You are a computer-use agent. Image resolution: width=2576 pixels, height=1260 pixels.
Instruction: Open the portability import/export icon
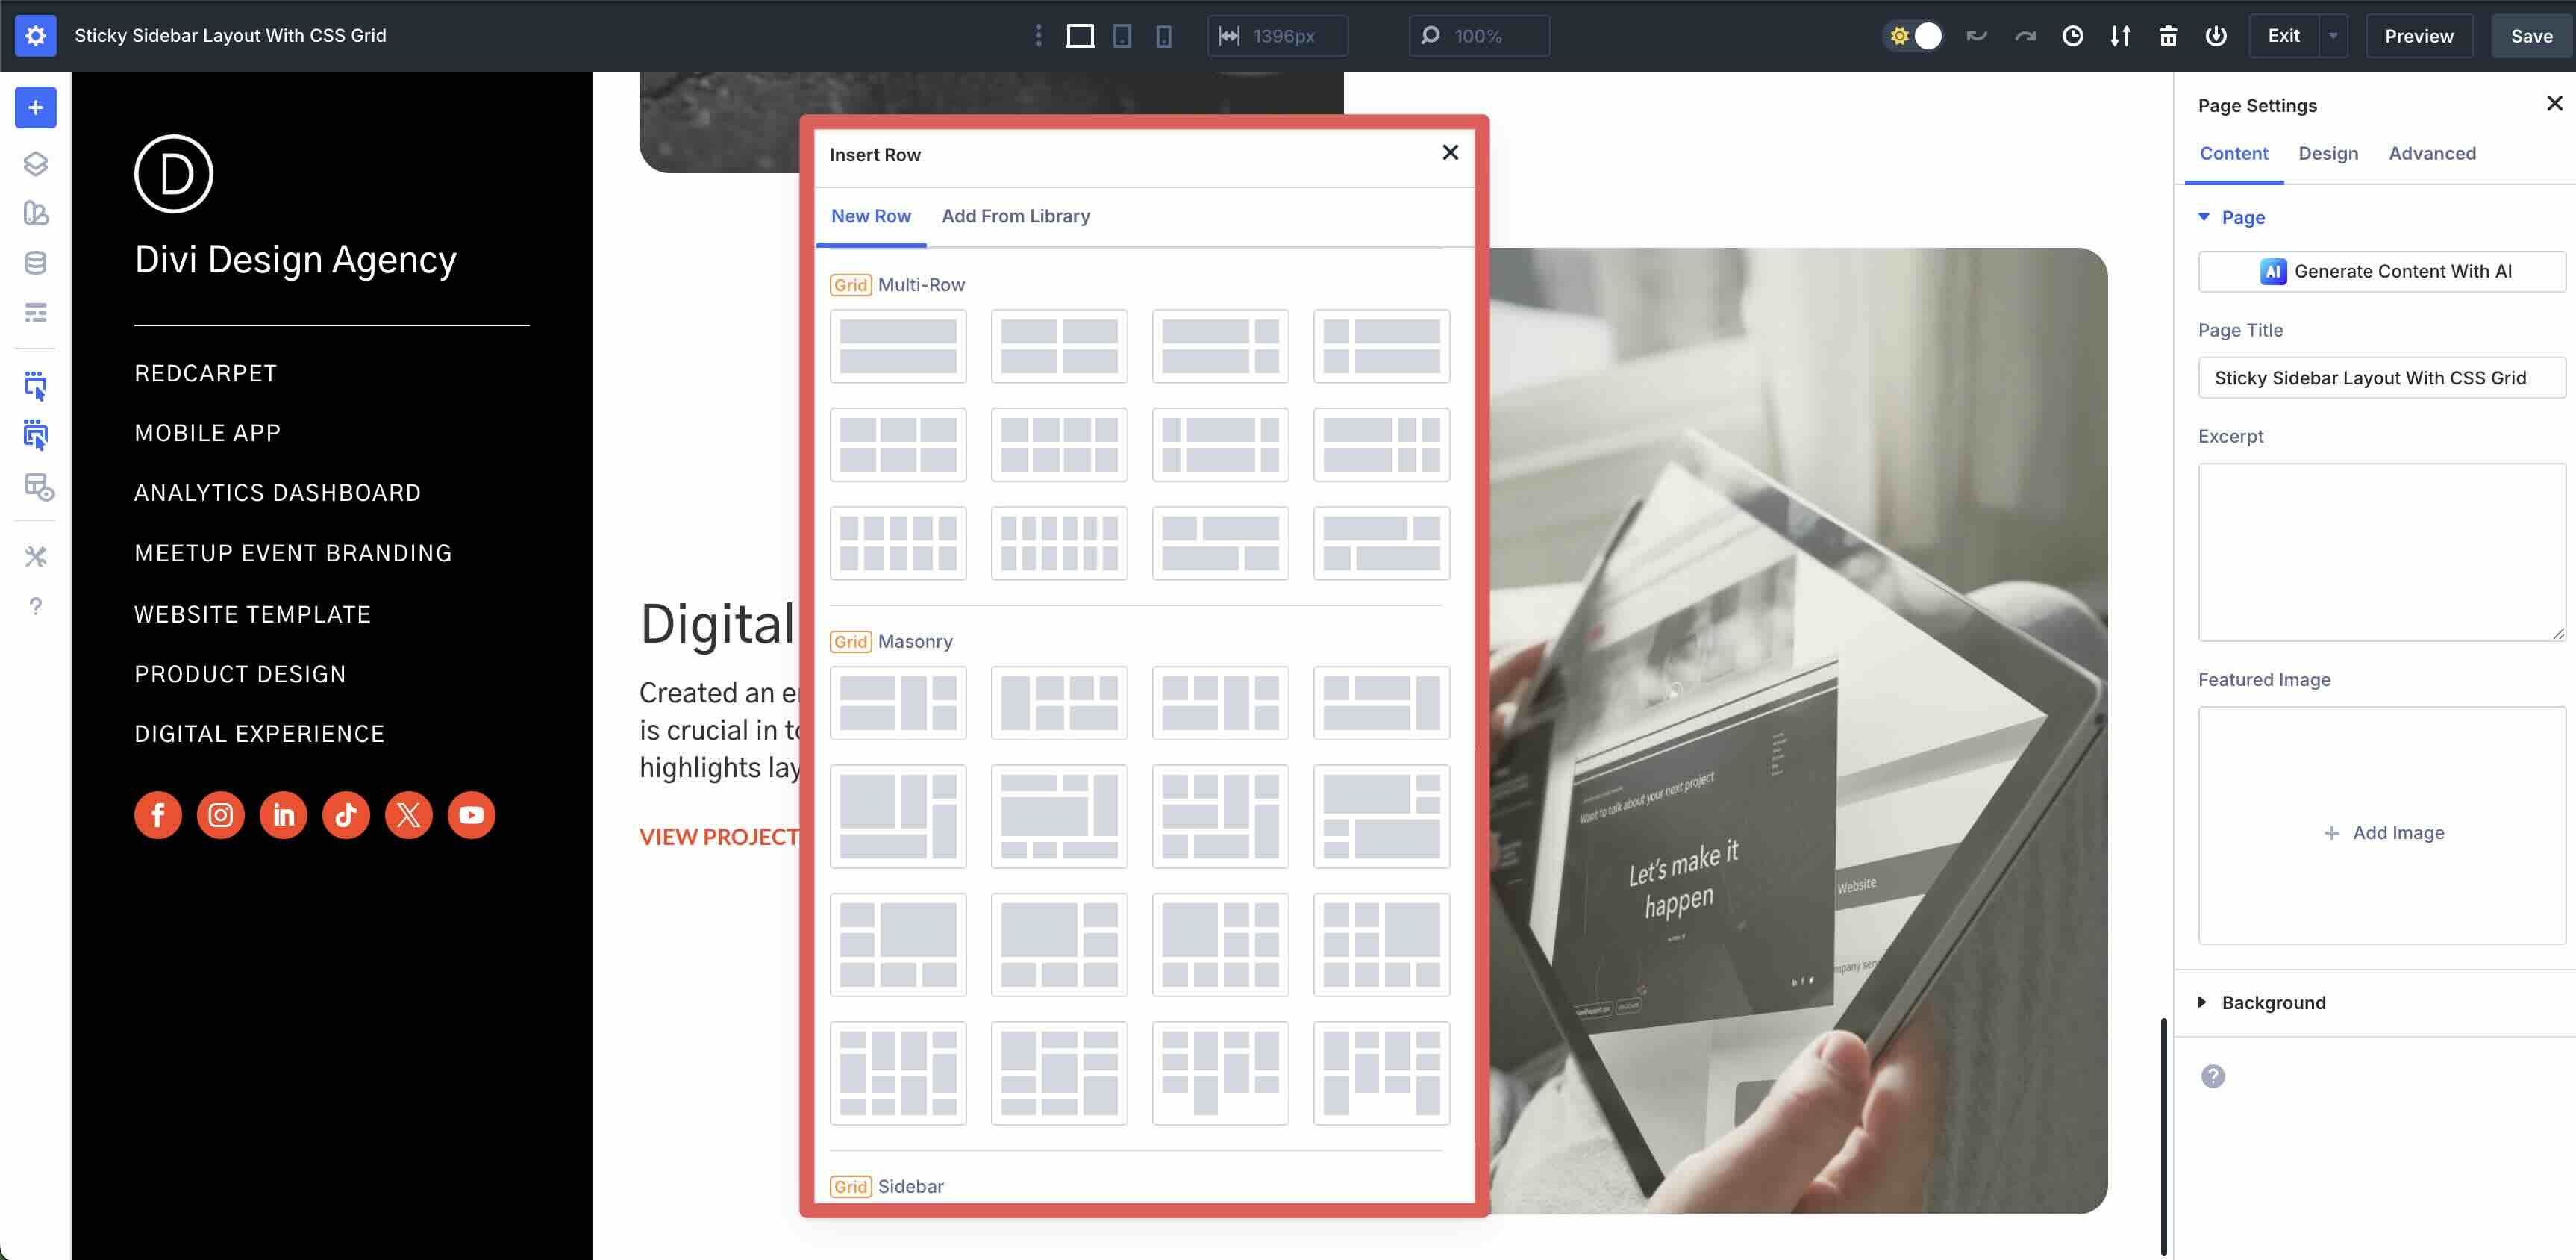click(2121, 35)
